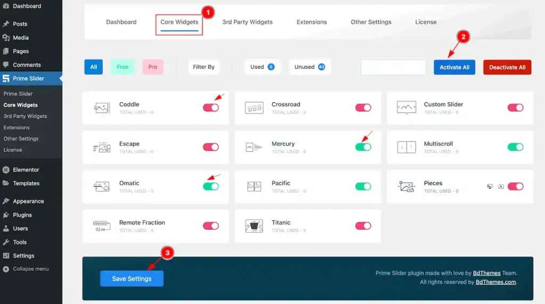545x304 pixels.
Task: Focus the widget search input field
Action: click(393, 67)
